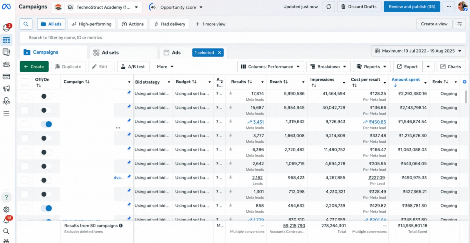
Task: Open the three-dot more options menu
Action: [x=449, y=6]
